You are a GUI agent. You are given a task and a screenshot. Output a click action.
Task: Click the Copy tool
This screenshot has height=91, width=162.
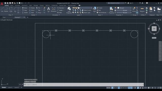click(x=25, y=10)
